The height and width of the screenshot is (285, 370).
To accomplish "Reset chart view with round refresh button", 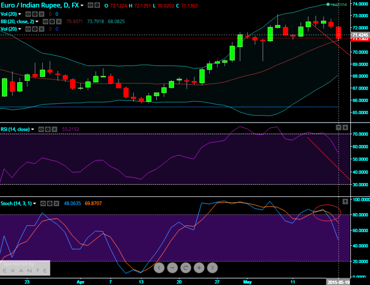I will coord(186,268).
